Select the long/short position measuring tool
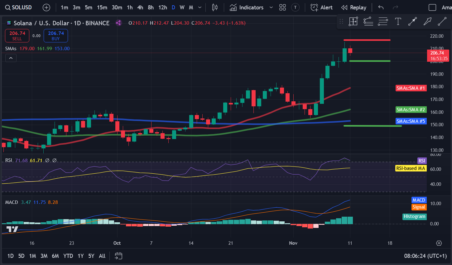The height and width of the screenshot is (265, 452). click(x=353, y=22)
